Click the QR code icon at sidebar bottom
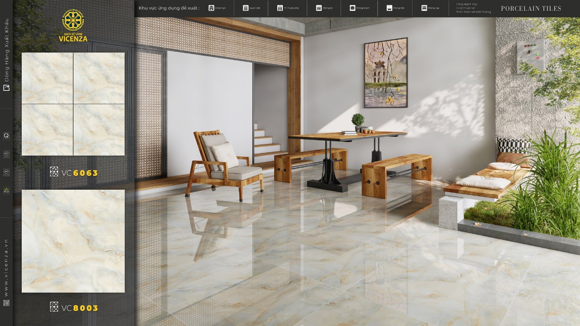580x326 pixels. point(6,303)
